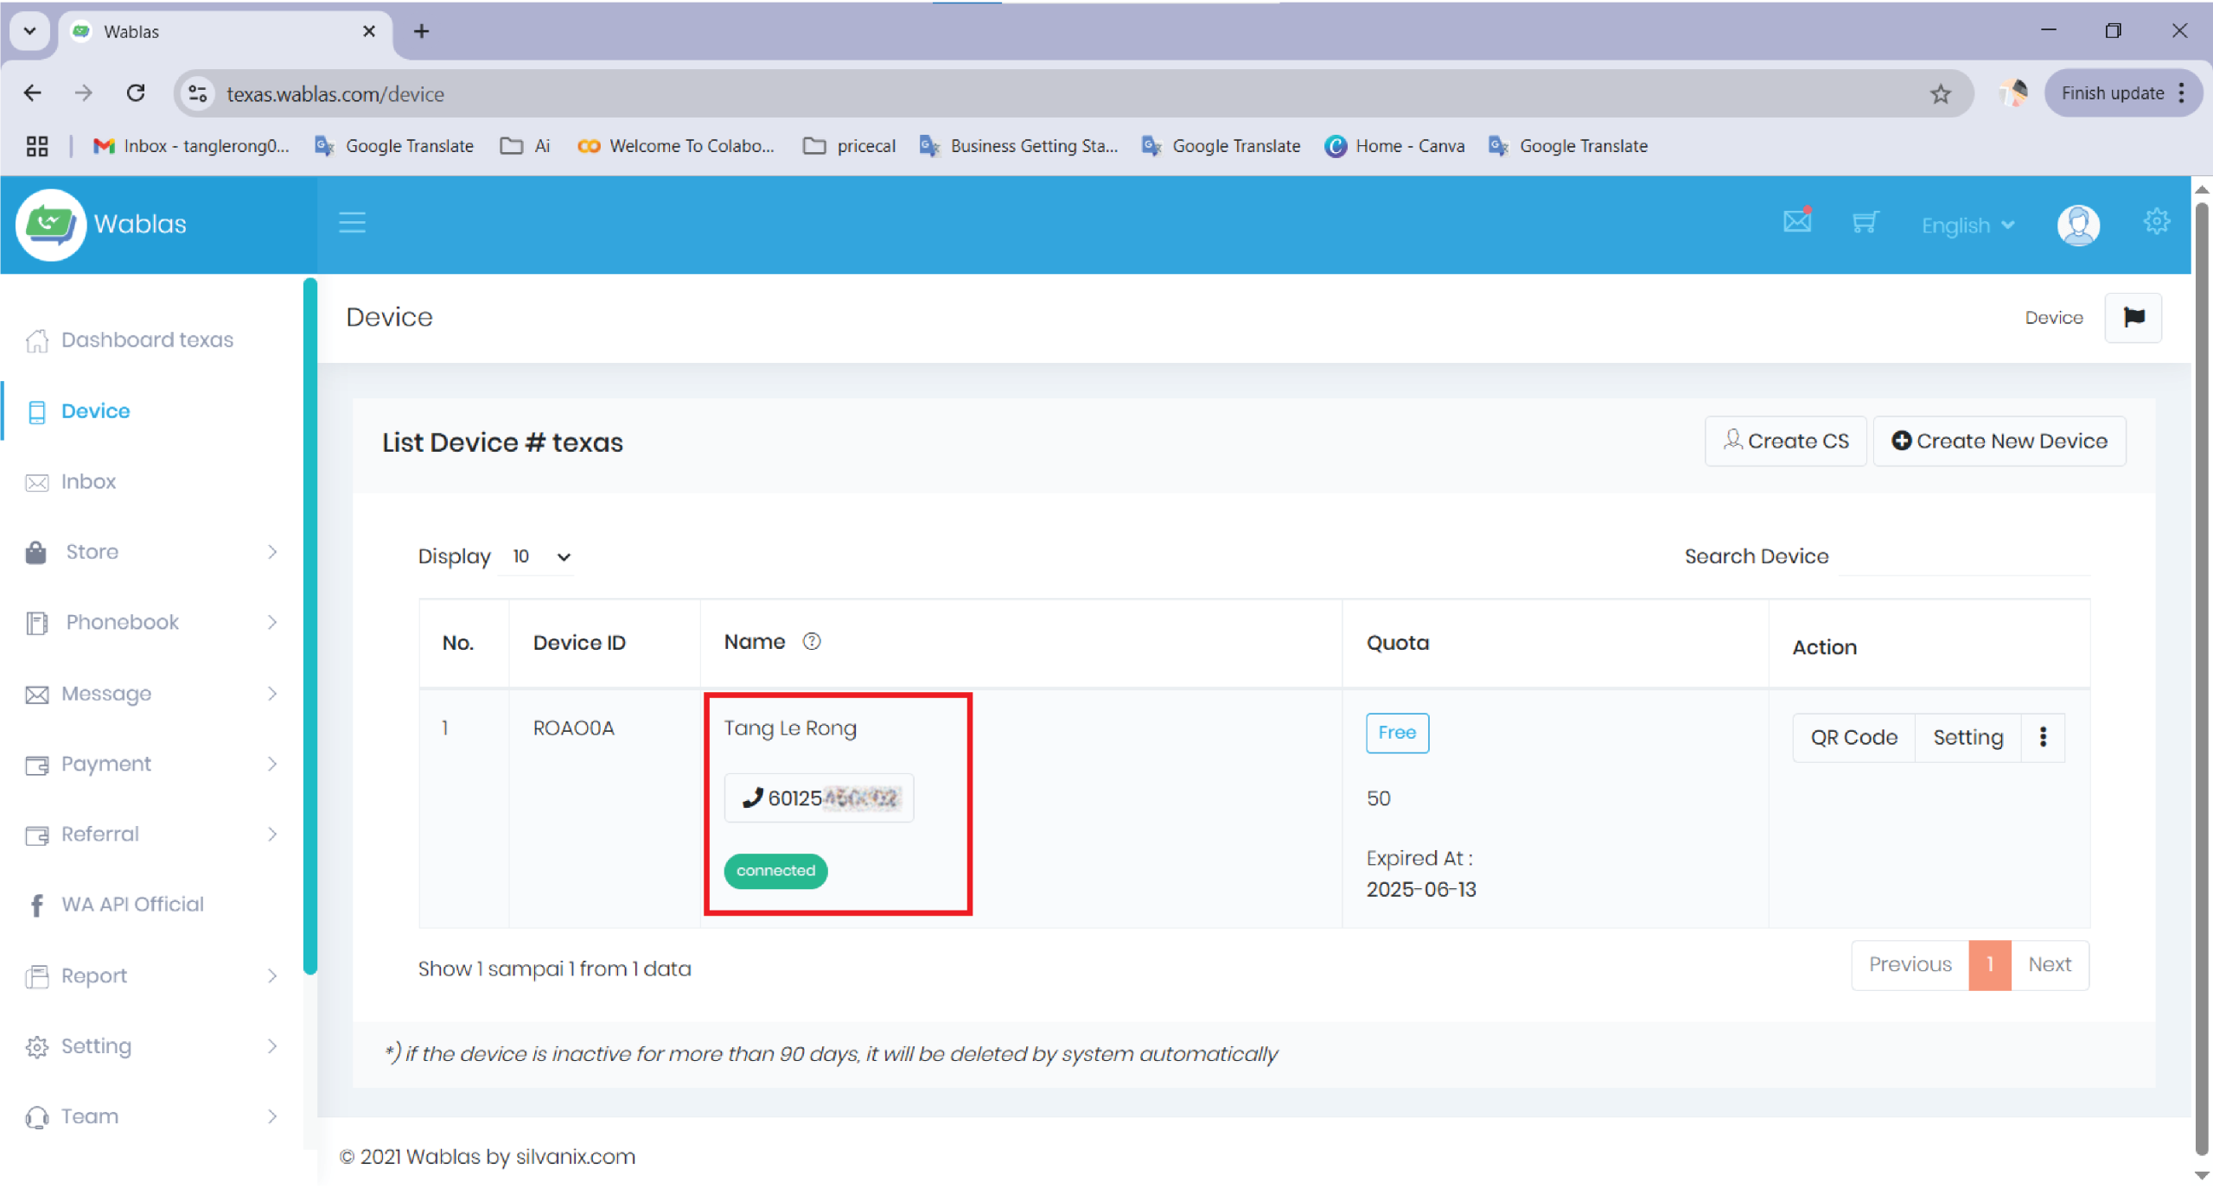Open the bookmarks apps grid icon

pos(37,146)
